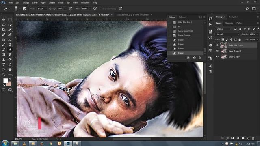This screenshot has height=146, width=260.
Task: Toggle lock position
Action: click(x=231, y=39)
